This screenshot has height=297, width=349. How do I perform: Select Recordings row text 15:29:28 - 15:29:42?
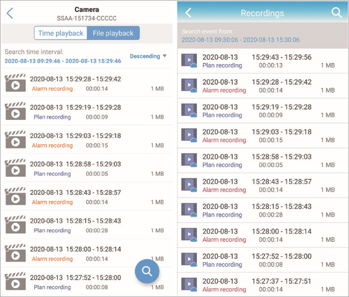point(282,82)
